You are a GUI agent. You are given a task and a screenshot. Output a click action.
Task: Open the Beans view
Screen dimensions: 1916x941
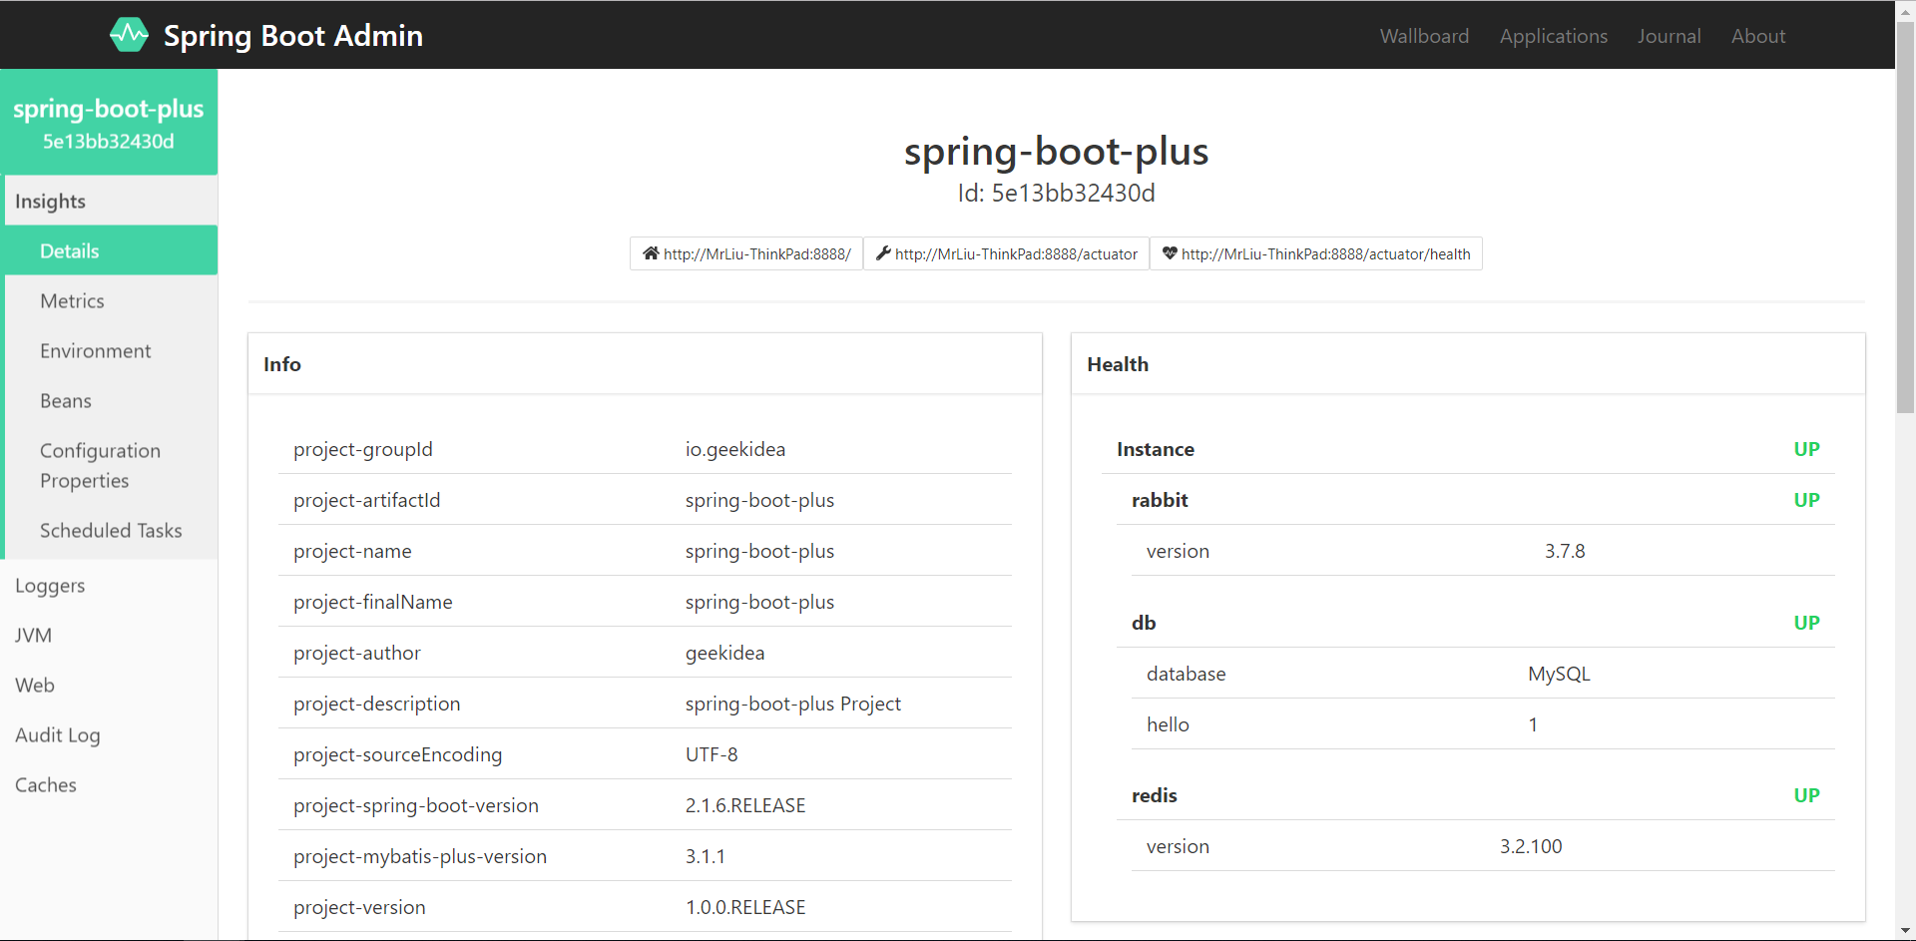[x=111, y=400]
